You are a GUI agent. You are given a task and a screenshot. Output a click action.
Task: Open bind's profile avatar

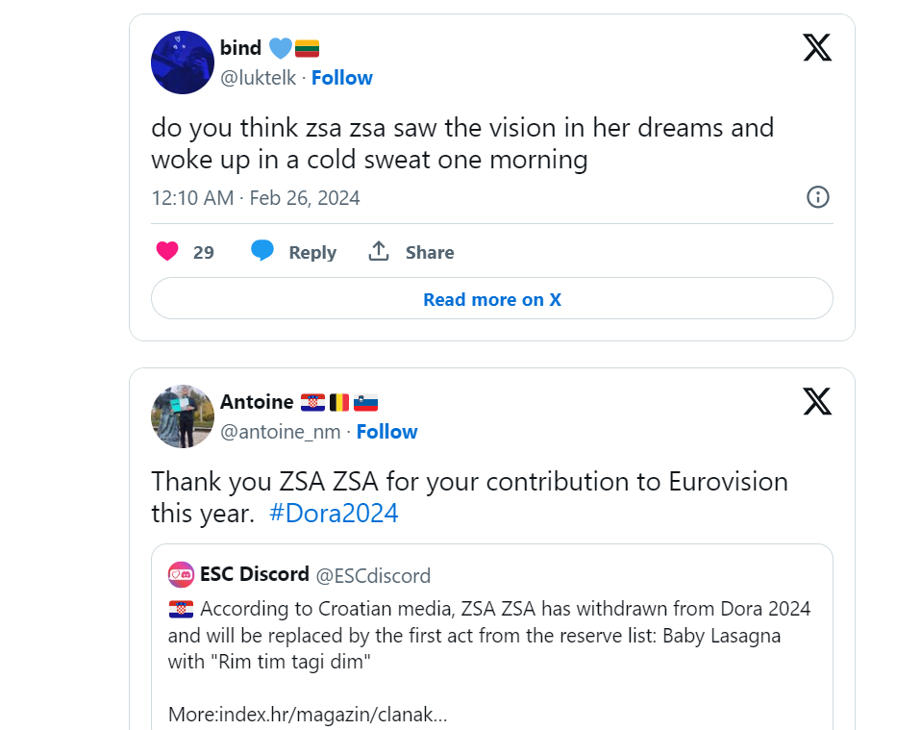click(x=183, y=63)
